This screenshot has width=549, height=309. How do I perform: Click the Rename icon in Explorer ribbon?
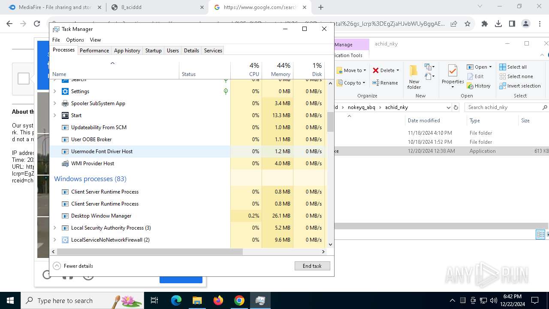[x=376, y=83]
